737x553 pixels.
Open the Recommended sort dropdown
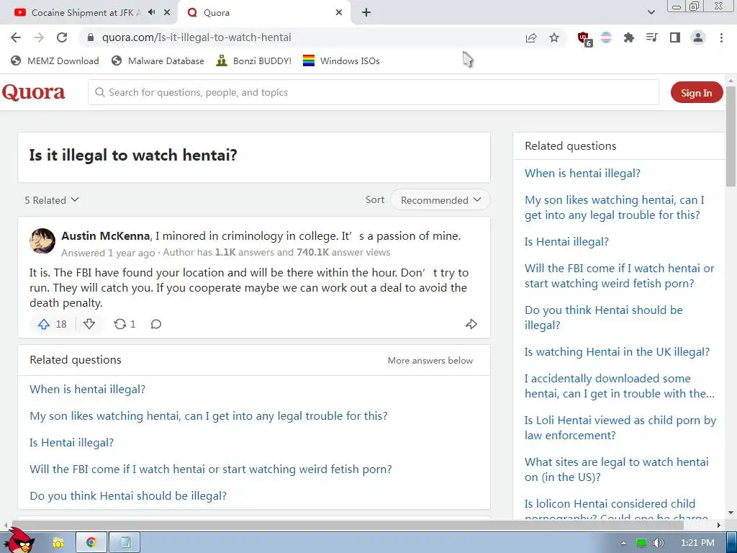[440, 200]
